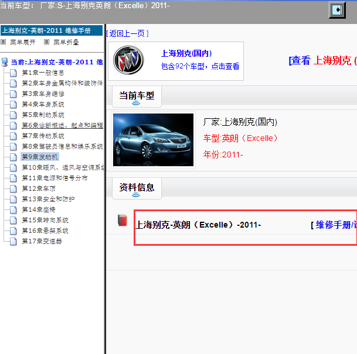Viewport: 357px width, 354px height.
Task: Click page icon for 第14章座椅
Action: coord(13,209)
